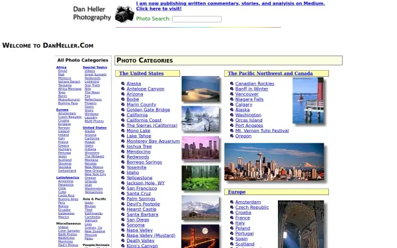
Task: Go to the Jackson Hole, WY page
Action: tap(146, 183)
